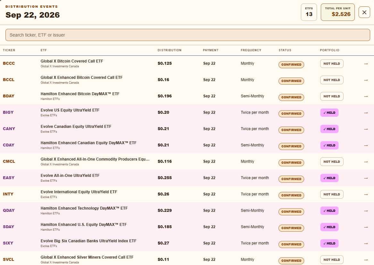
Task: Click the BIGY ticker symbol
Action: click(8, 112)
